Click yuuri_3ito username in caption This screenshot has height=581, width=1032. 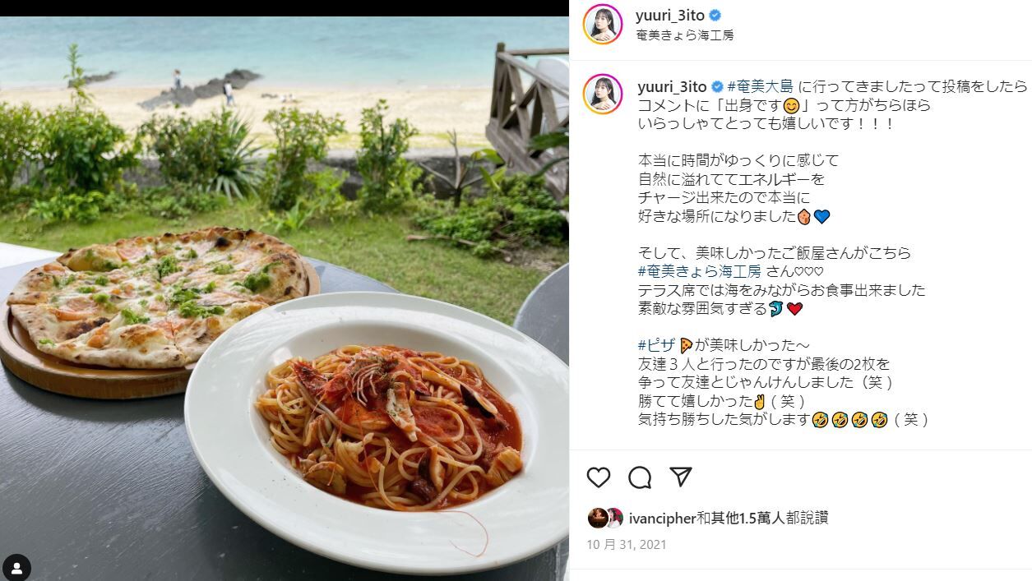672,86
